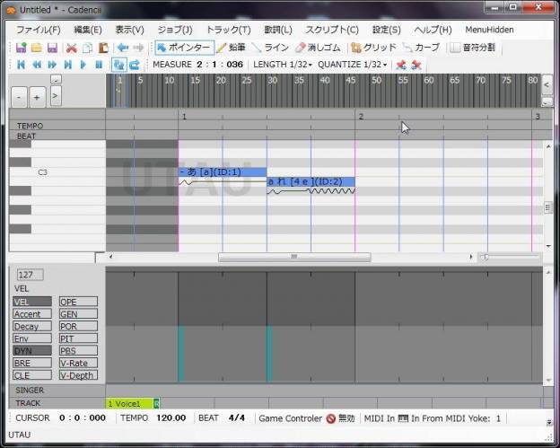Undo with the blue left arrow

click(122, 48)
